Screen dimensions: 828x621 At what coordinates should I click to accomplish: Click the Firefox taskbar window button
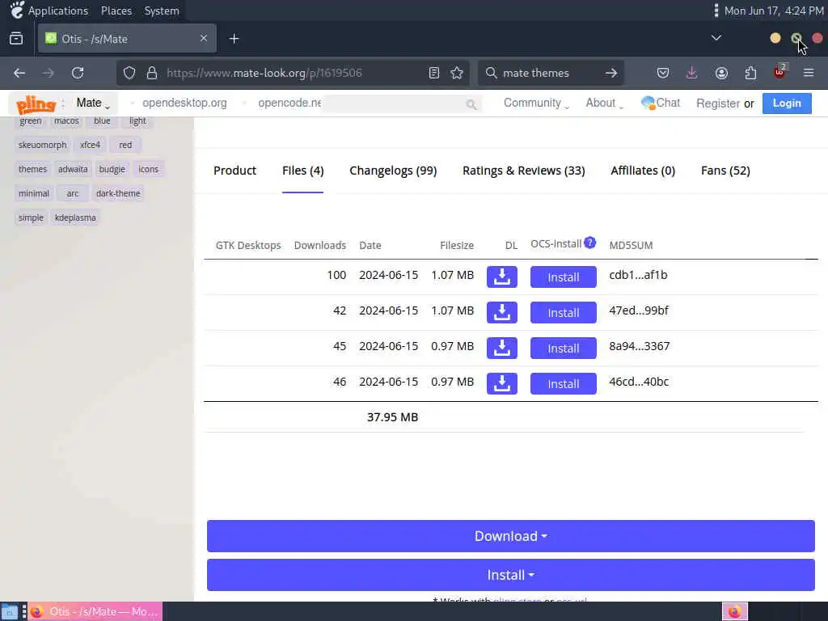tap(95, 611)
